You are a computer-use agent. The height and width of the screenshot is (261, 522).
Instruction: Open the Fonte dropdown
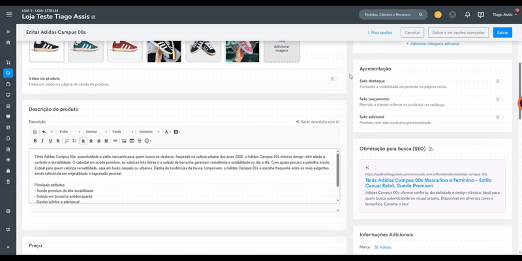pos(123,132)
